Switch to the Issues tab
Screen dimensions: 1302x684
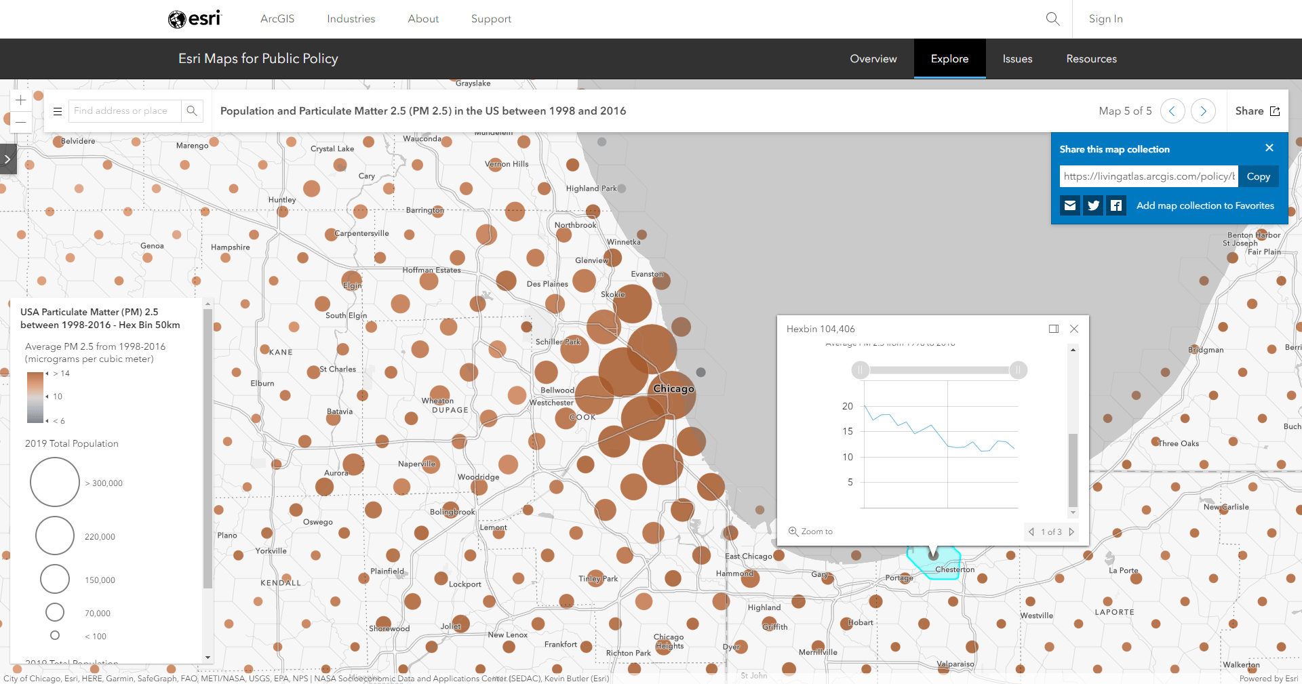click(x=1018, y=59)
